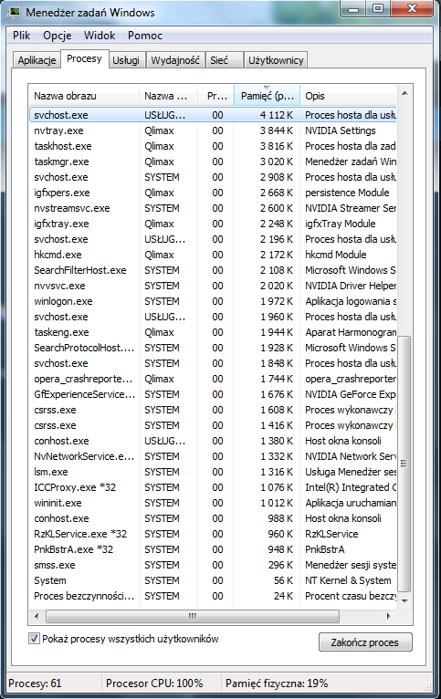The width and height of the screenshot is (441, 699).
Task: Click the horizontal scrollbar left arrow
Action: tap(37, 617)
